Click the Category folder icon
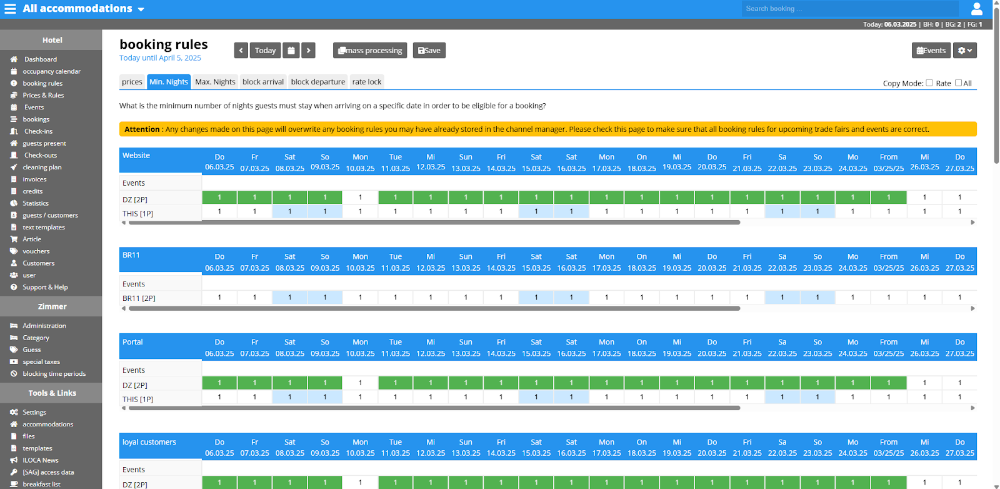The image size is (1000, 489). pos(14,338)
